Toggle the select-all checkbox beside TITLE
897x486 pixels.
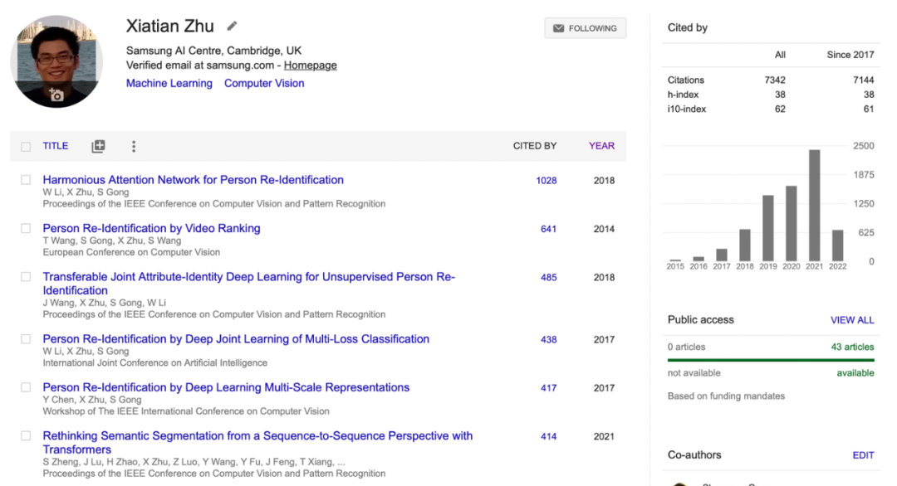(26, 147)
